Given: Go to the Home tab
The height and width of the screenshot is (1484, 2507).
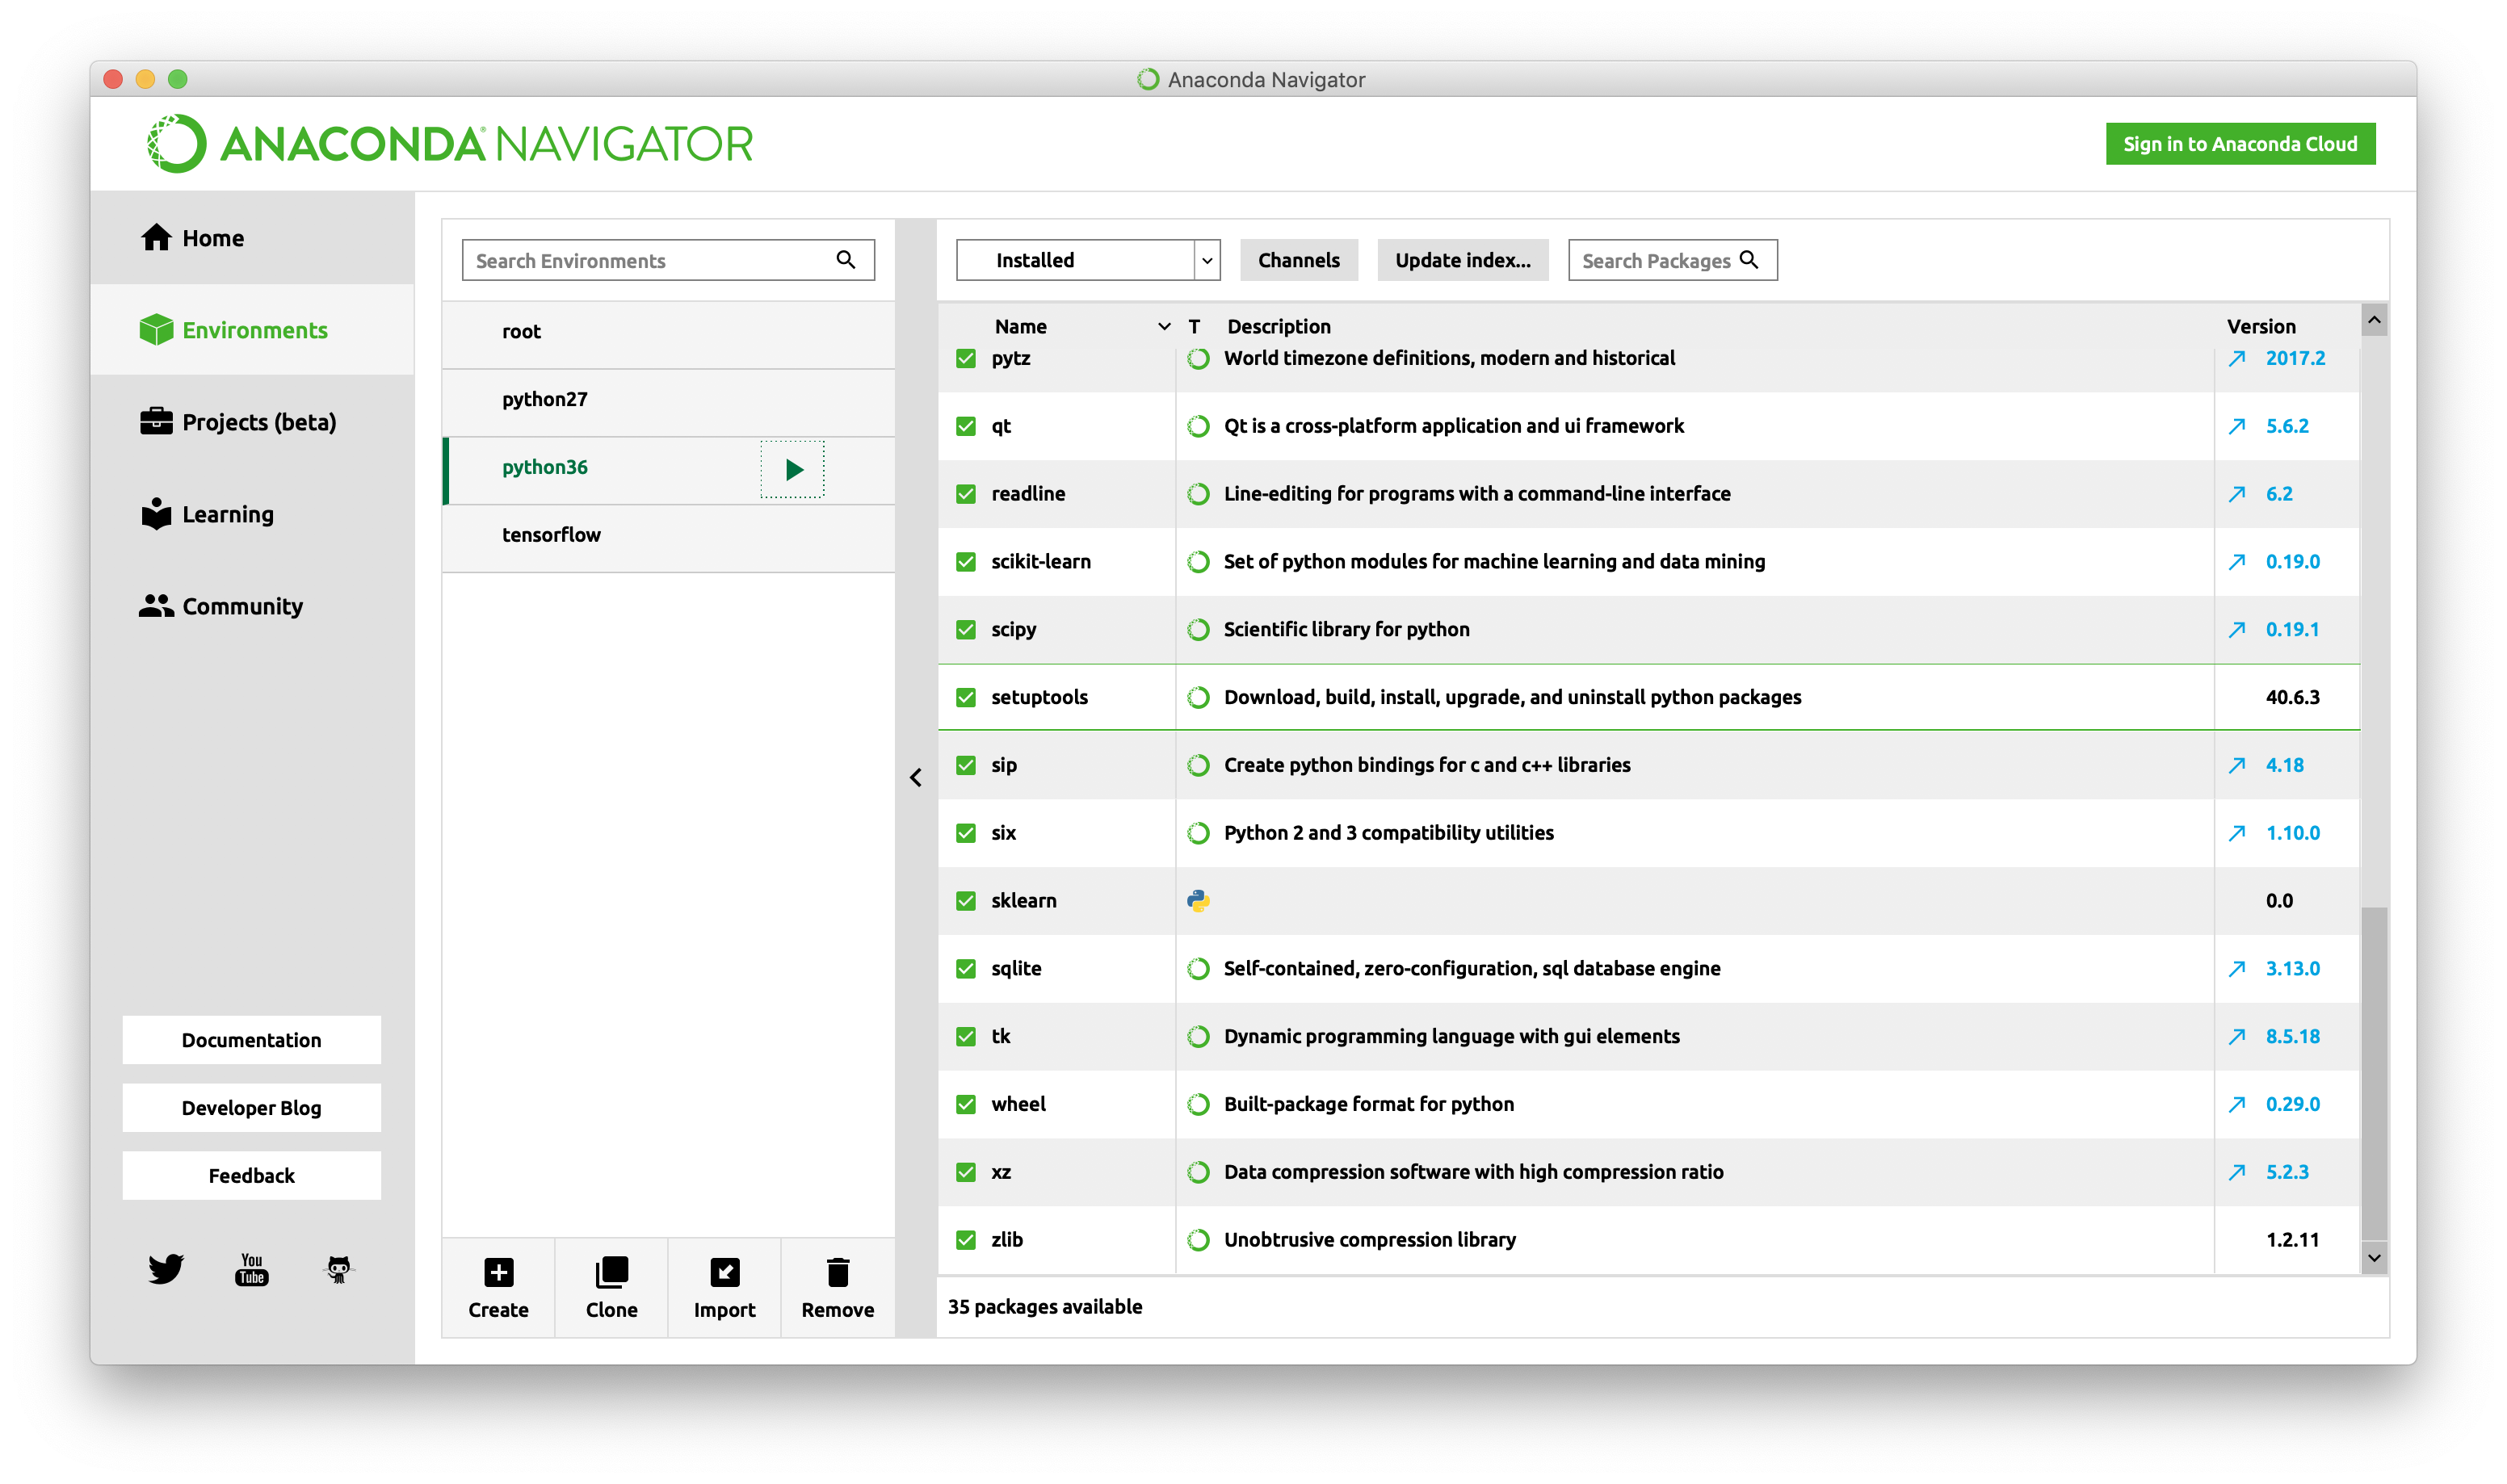Looking at the screenshot, I should (x=252, y=238).
